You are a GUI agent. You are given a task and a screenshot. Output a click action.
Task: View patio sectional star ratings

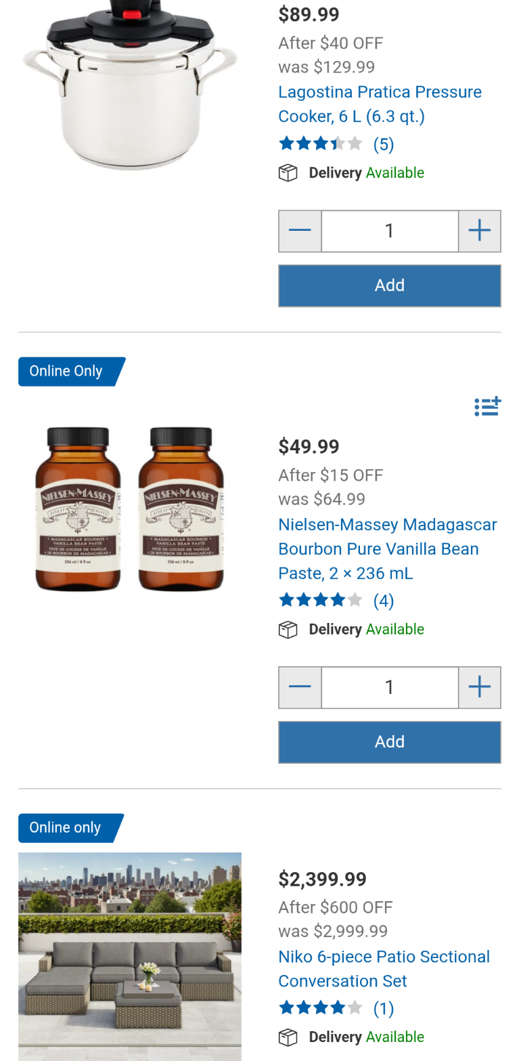(336, 1008)
